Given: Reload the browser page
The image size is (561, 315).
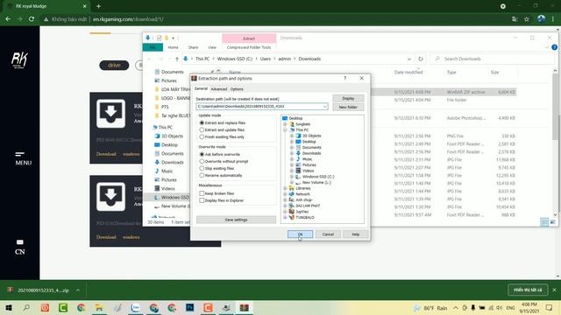Looking at the screenshot, I should (32, 19).
